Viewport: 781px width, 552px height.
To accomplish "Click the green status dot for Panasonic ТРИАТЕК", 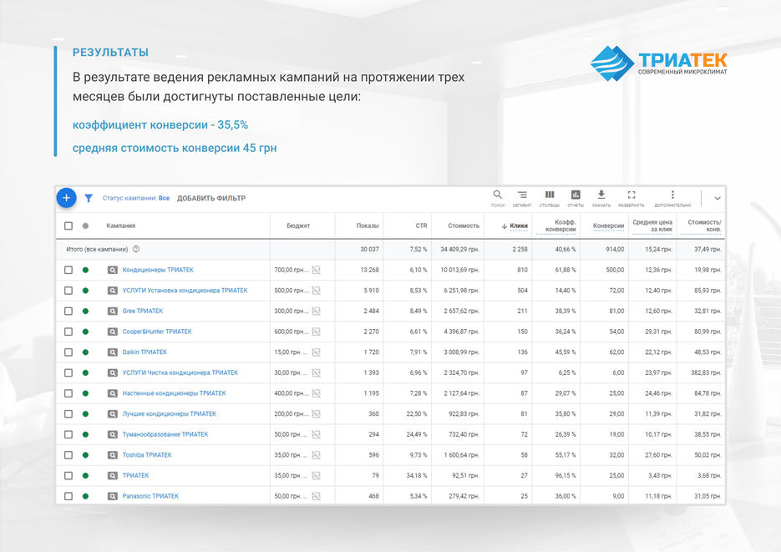I will pos(85,496).
